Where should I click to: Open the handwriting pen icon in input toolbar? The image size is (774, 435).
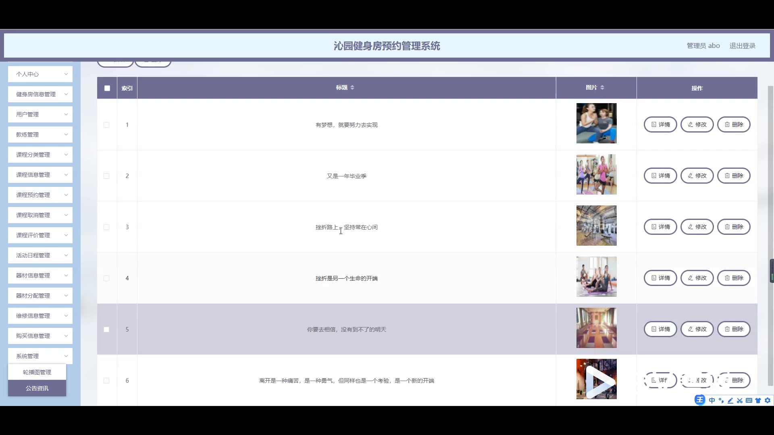pos(730,400)
